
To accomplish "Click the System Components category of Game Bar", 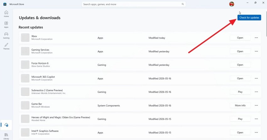I will coord(108,106).
